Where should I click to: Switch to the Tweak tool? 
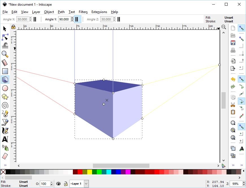pos(5,46)
